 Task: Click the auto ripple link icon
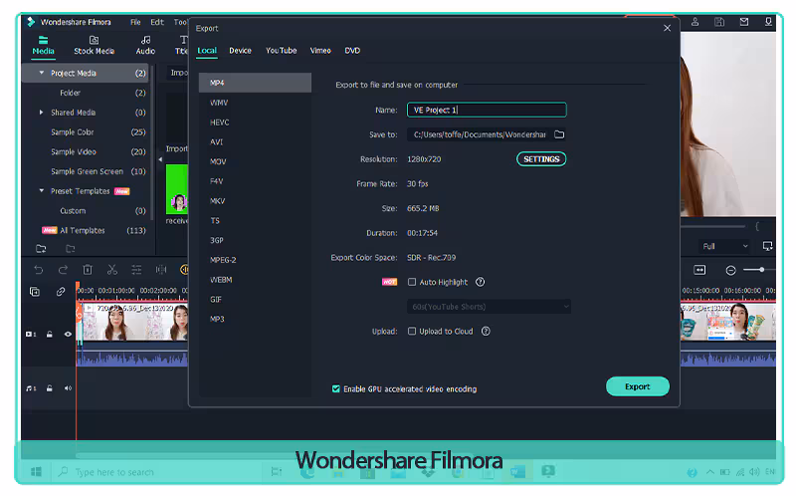click(x=61, y=292)
